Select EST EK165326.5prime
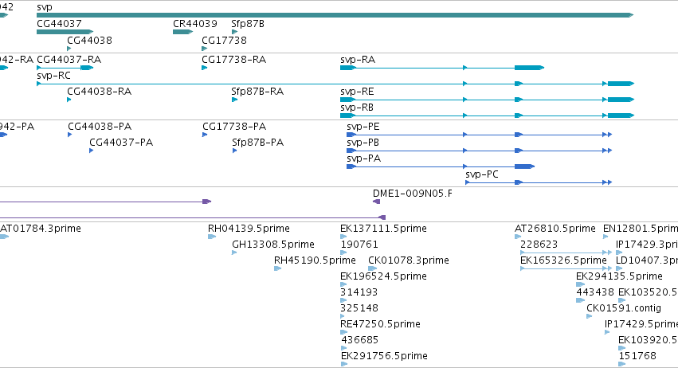This screenshot has height=368, width=678. coord(563,260)
